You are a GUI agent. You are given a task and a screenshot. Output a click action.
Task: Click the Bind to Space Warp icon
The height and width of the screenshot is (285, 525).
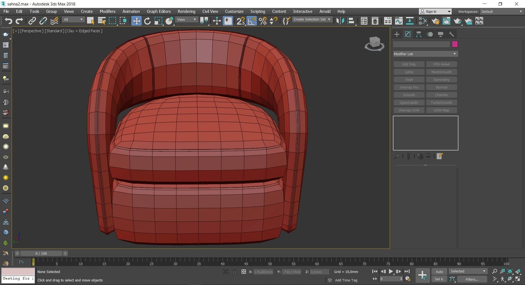[x=54, y=21]
